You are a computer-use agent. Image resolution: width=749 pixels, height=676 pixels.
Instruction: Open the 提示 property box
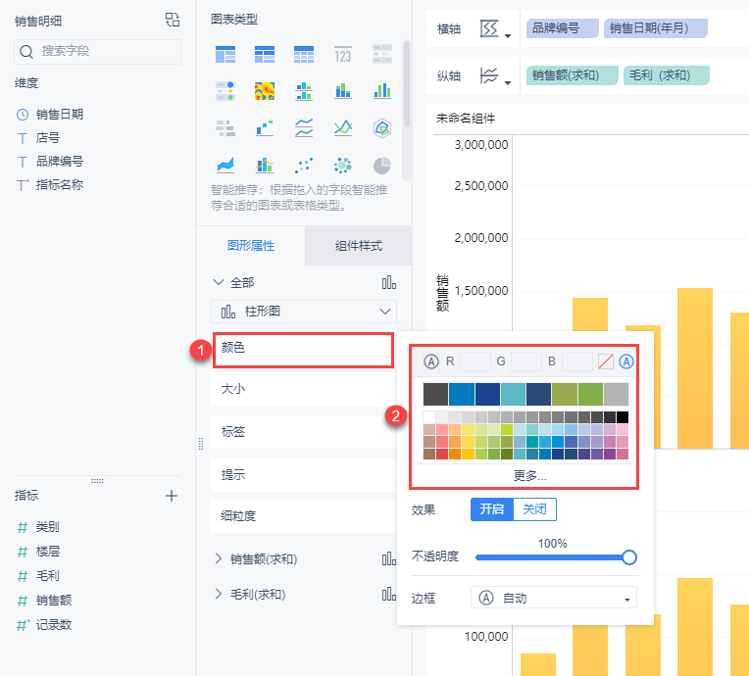tap(303, 475)
